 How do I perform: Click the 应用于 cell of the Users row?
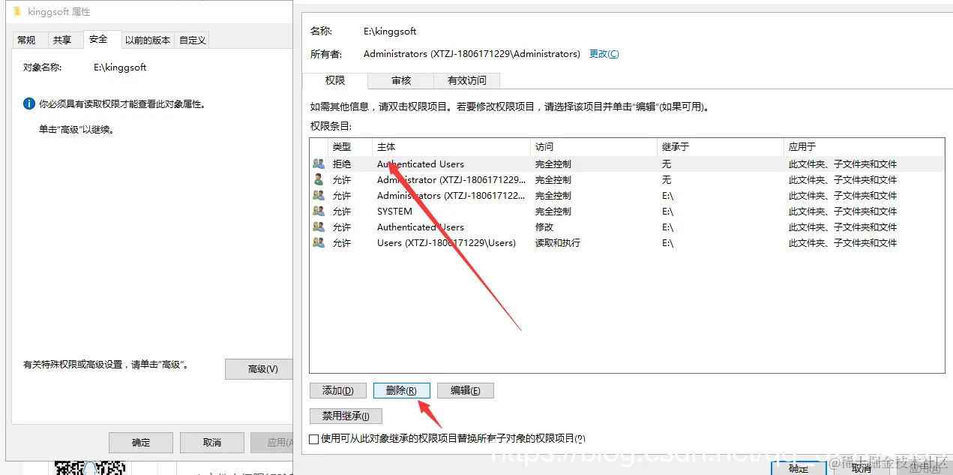[x=843, y=242]
